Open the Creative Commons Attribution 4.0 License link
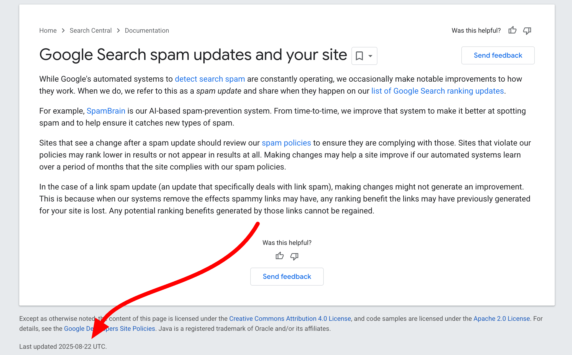 (x=290, y=319)
